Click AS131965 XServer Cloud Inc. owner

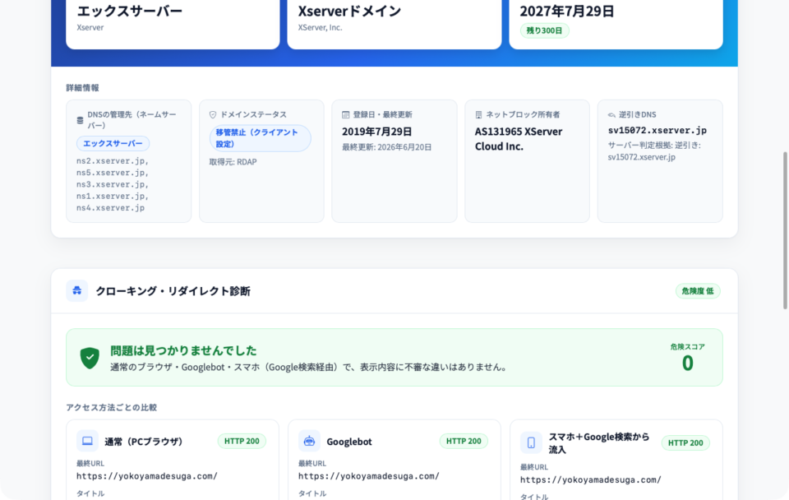[519, 139]
